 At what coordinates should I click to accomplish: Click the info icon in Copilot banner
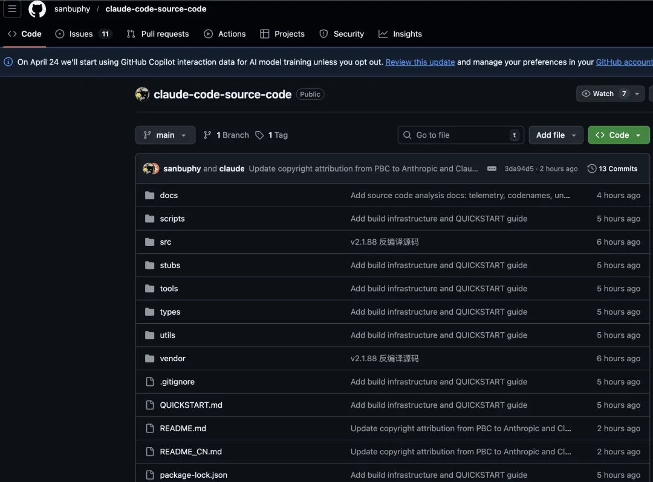tap(8, 62)
